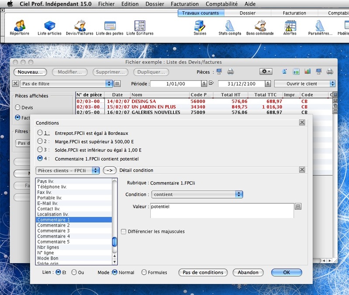Viewport: 349px width, 295px height.
Task: Open the Apple menu
Action: pyautogui.click(x=10, y=4)
